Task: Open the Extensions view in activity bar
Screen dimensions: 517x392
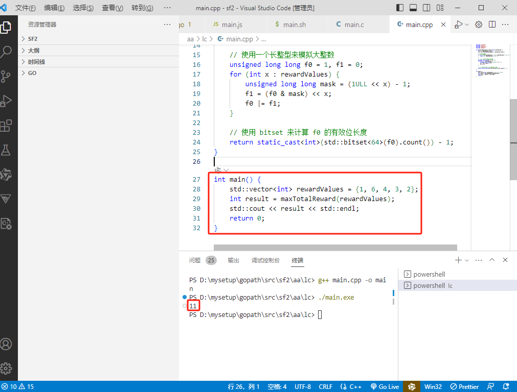Action: click(x=6, y=126)
